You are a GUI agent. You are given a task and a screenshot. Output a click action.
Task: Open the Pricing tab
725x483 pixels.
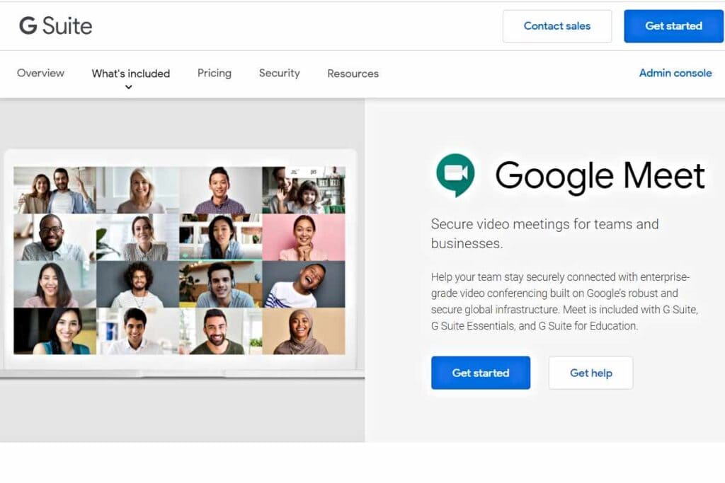215,73
